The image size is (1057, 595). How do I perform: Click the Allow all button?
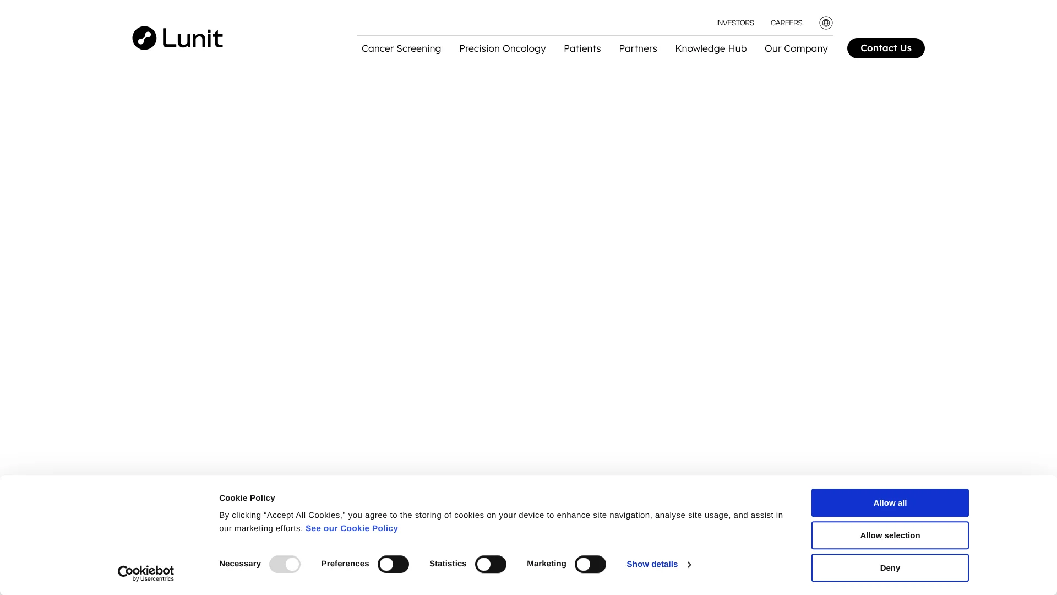click(890, 502)
